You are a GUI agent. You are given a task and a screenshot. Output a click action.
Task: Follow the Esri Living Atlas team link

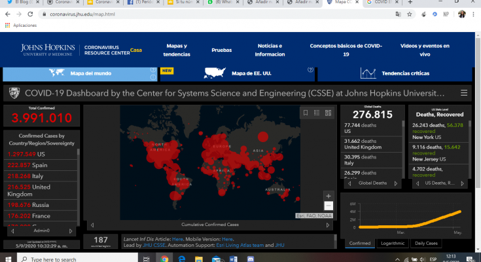(x=240, y=245)
